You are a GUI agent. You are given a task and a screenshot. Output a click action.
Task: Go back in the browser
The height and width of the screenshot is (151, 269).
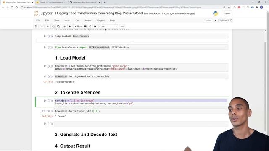[3, 8]
